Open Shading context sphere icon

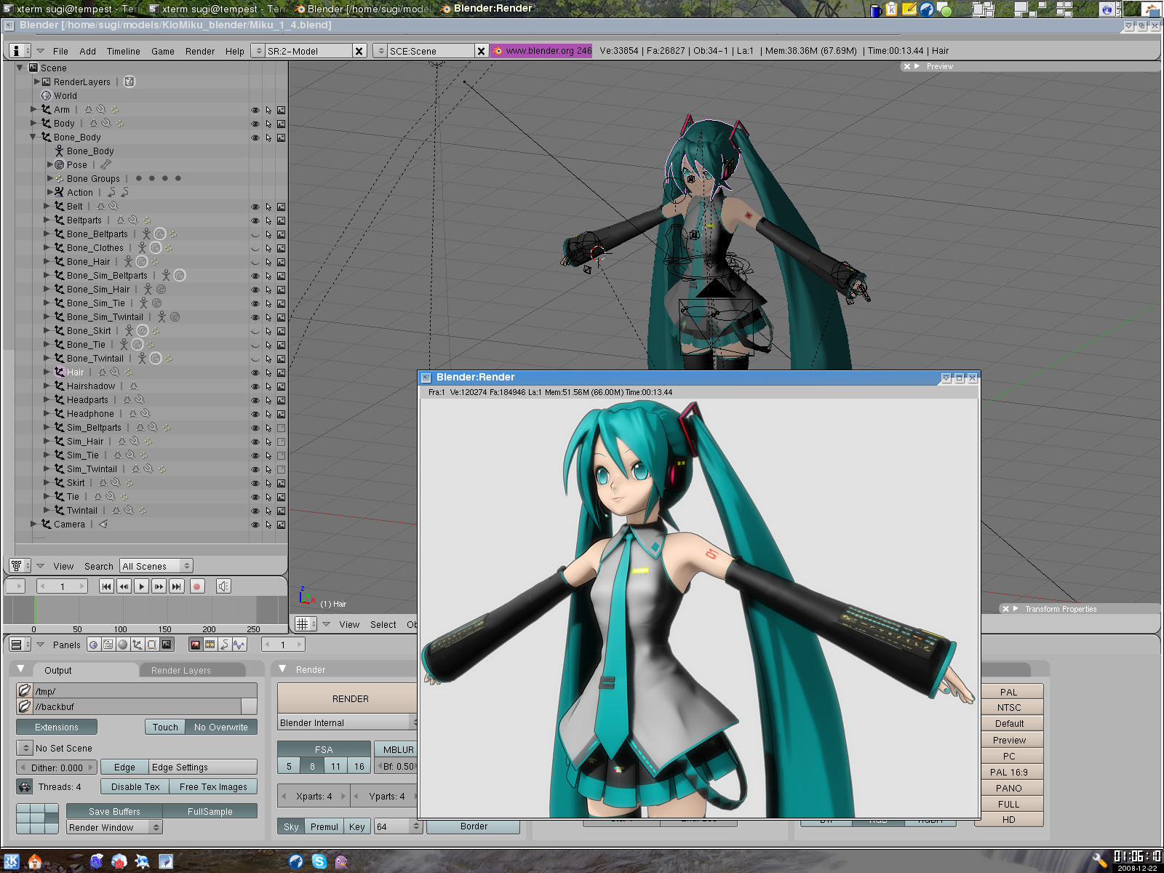[122, 645]
